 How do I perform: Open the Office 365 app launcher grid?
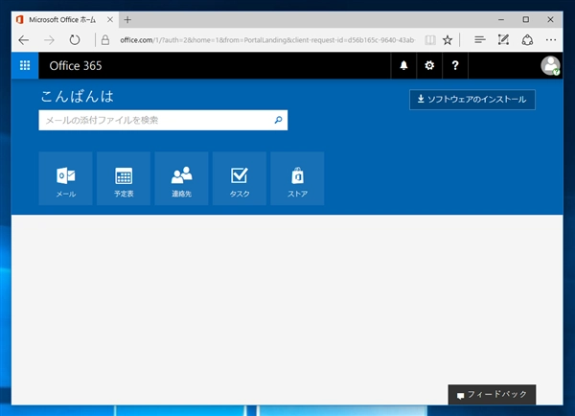tap(25, 66)
